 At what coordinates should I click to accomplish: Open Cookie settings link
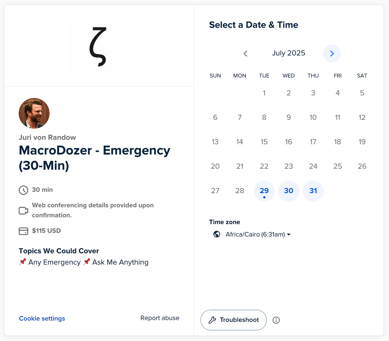coord(42,318)
